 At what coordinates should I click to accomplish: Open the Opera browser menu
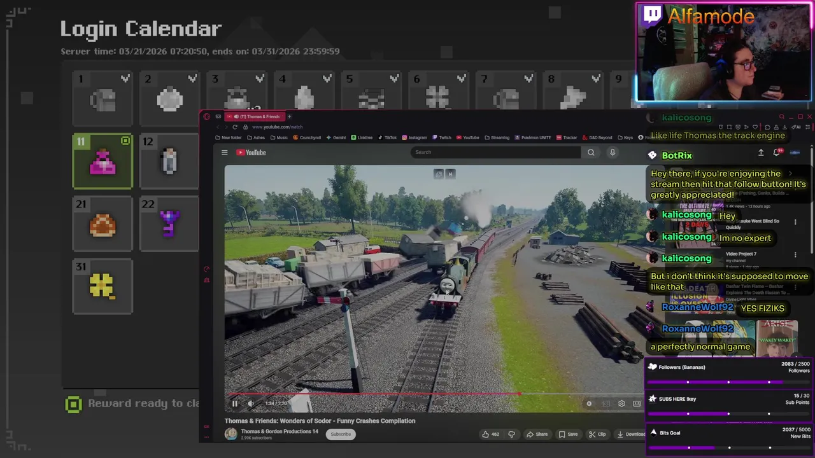pyautogui.click(x=206, y=116)
